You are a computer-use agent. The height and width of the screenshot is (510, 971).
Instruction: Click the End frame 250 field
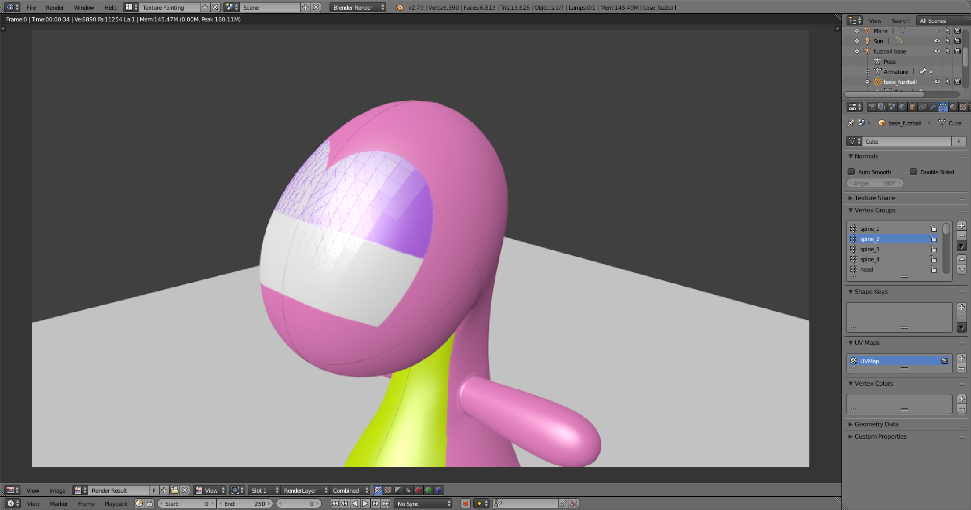tap(245, 503)
